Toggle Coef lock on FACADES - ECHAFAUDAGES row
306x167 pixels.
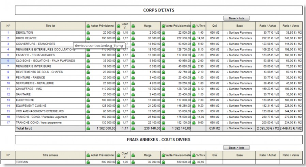(119, 55)
